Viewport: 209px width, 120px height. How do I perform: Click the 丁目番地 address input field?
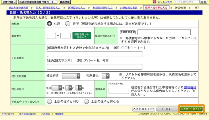pyautogui.click(x=95, y=54)
